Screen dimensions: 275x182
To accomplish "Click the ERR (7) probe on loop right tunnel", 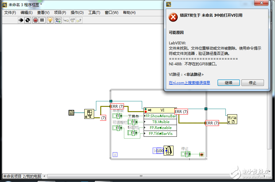I will 212,123.
